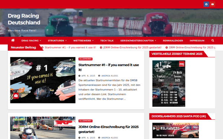
Task: Open the JDRM junior dragster thumbnail
Action: tap(43, 128)
